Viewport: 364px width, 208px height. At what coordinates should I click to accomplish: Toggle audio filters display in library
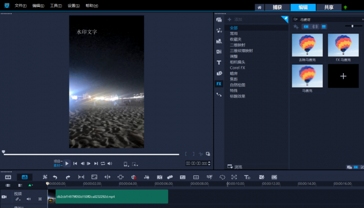[315, 27]
